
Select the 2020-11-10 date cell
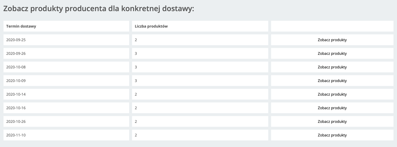66,135
